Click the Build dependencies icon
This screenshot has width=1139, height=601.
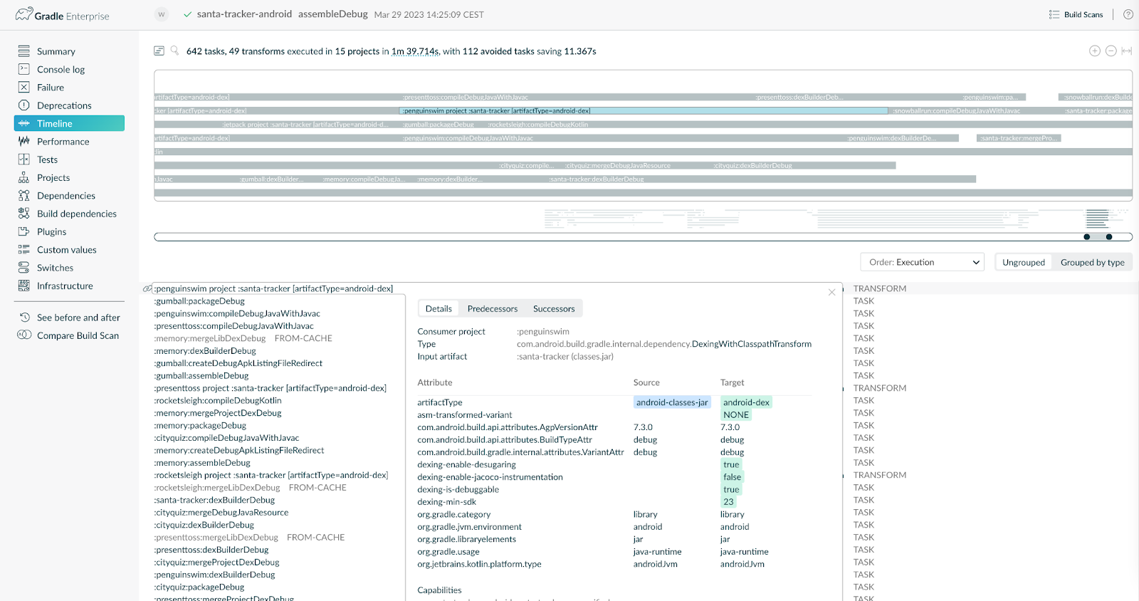pyautogui.click(x=24, y=213)
